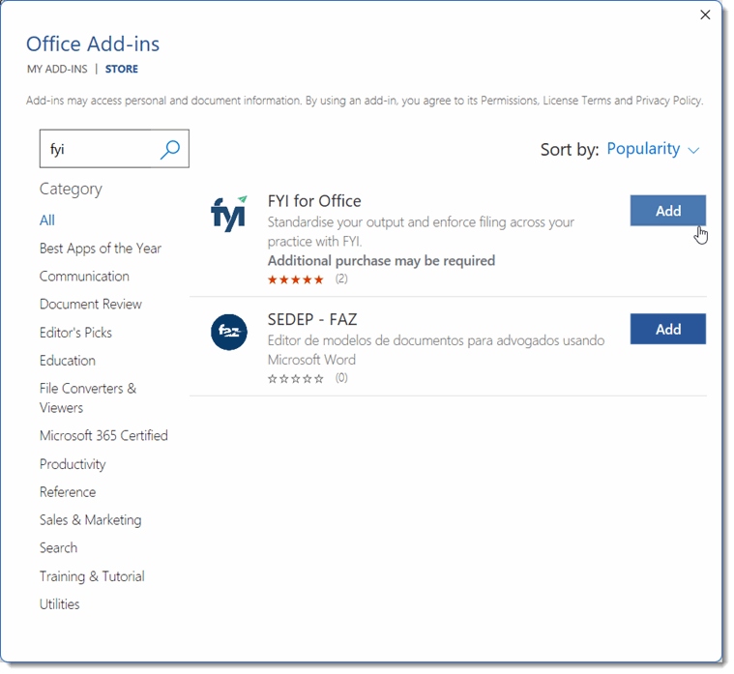Click the empty star rating of SEDEP - FAZ

point(295,379)
